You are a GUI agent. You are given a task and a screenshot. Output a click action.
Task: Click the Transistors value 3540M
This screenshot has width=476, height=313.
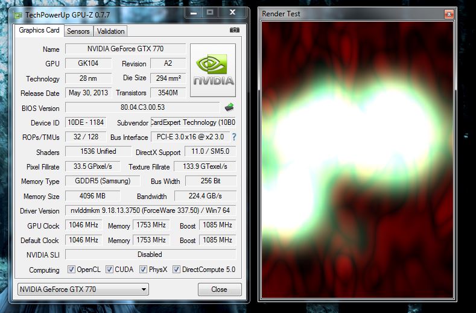[x=168, y=93]
